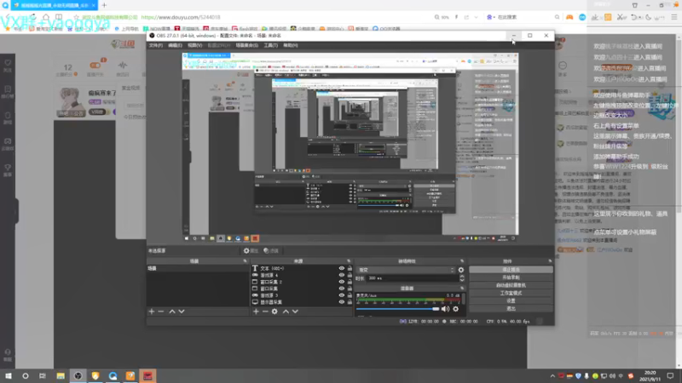This screenshot has width=682, height=383.
Task: Open View menu in OBS
Action: coord(195,45)
